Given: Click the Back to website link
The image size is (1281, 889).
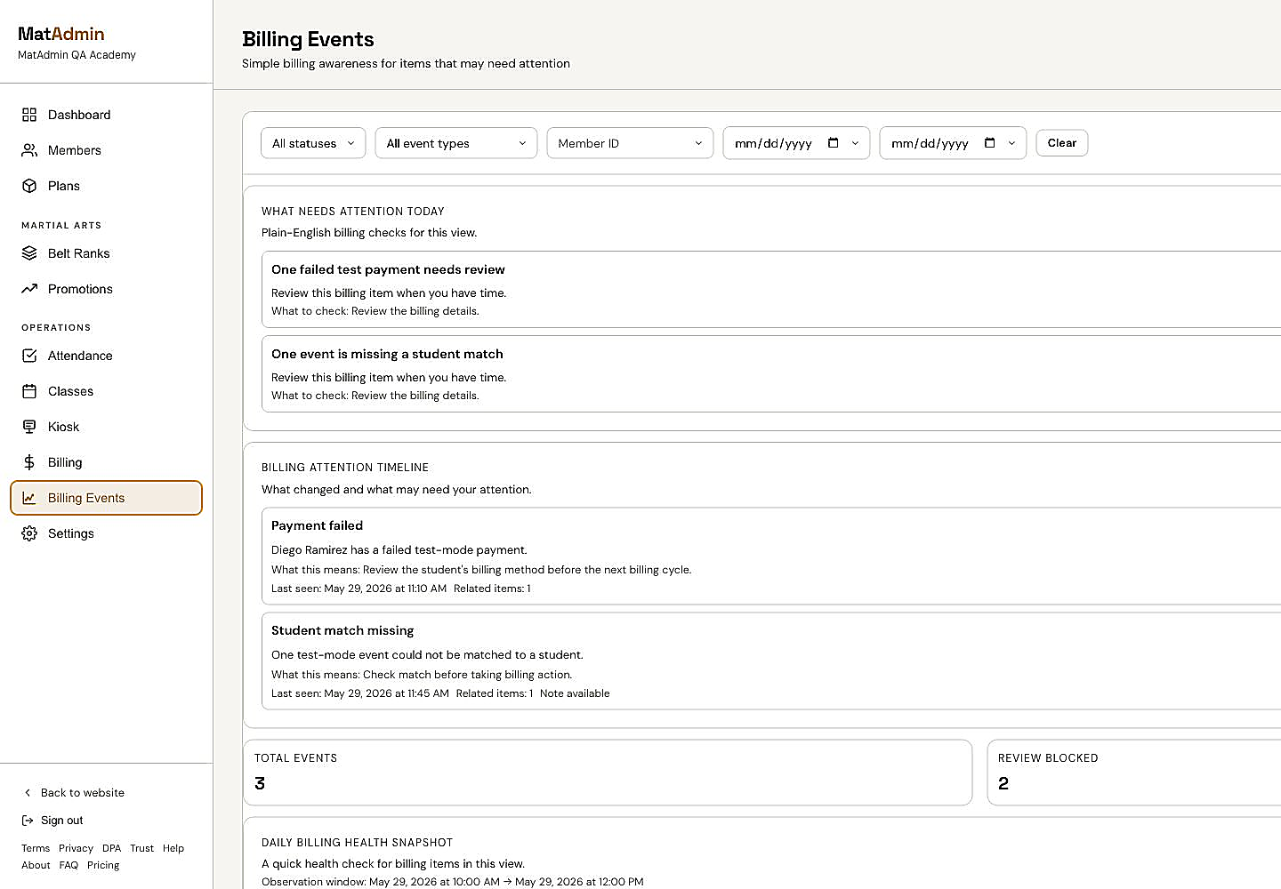Looking at the screenshot, I should tap(73, 793).
